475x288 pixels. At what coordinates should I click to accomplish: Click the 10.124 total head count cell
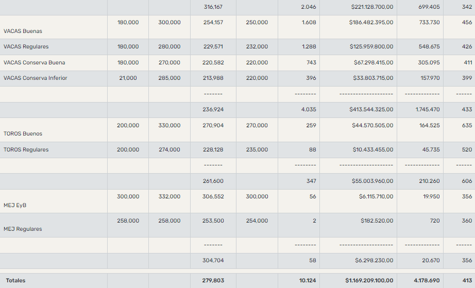[x=308, y=281]
